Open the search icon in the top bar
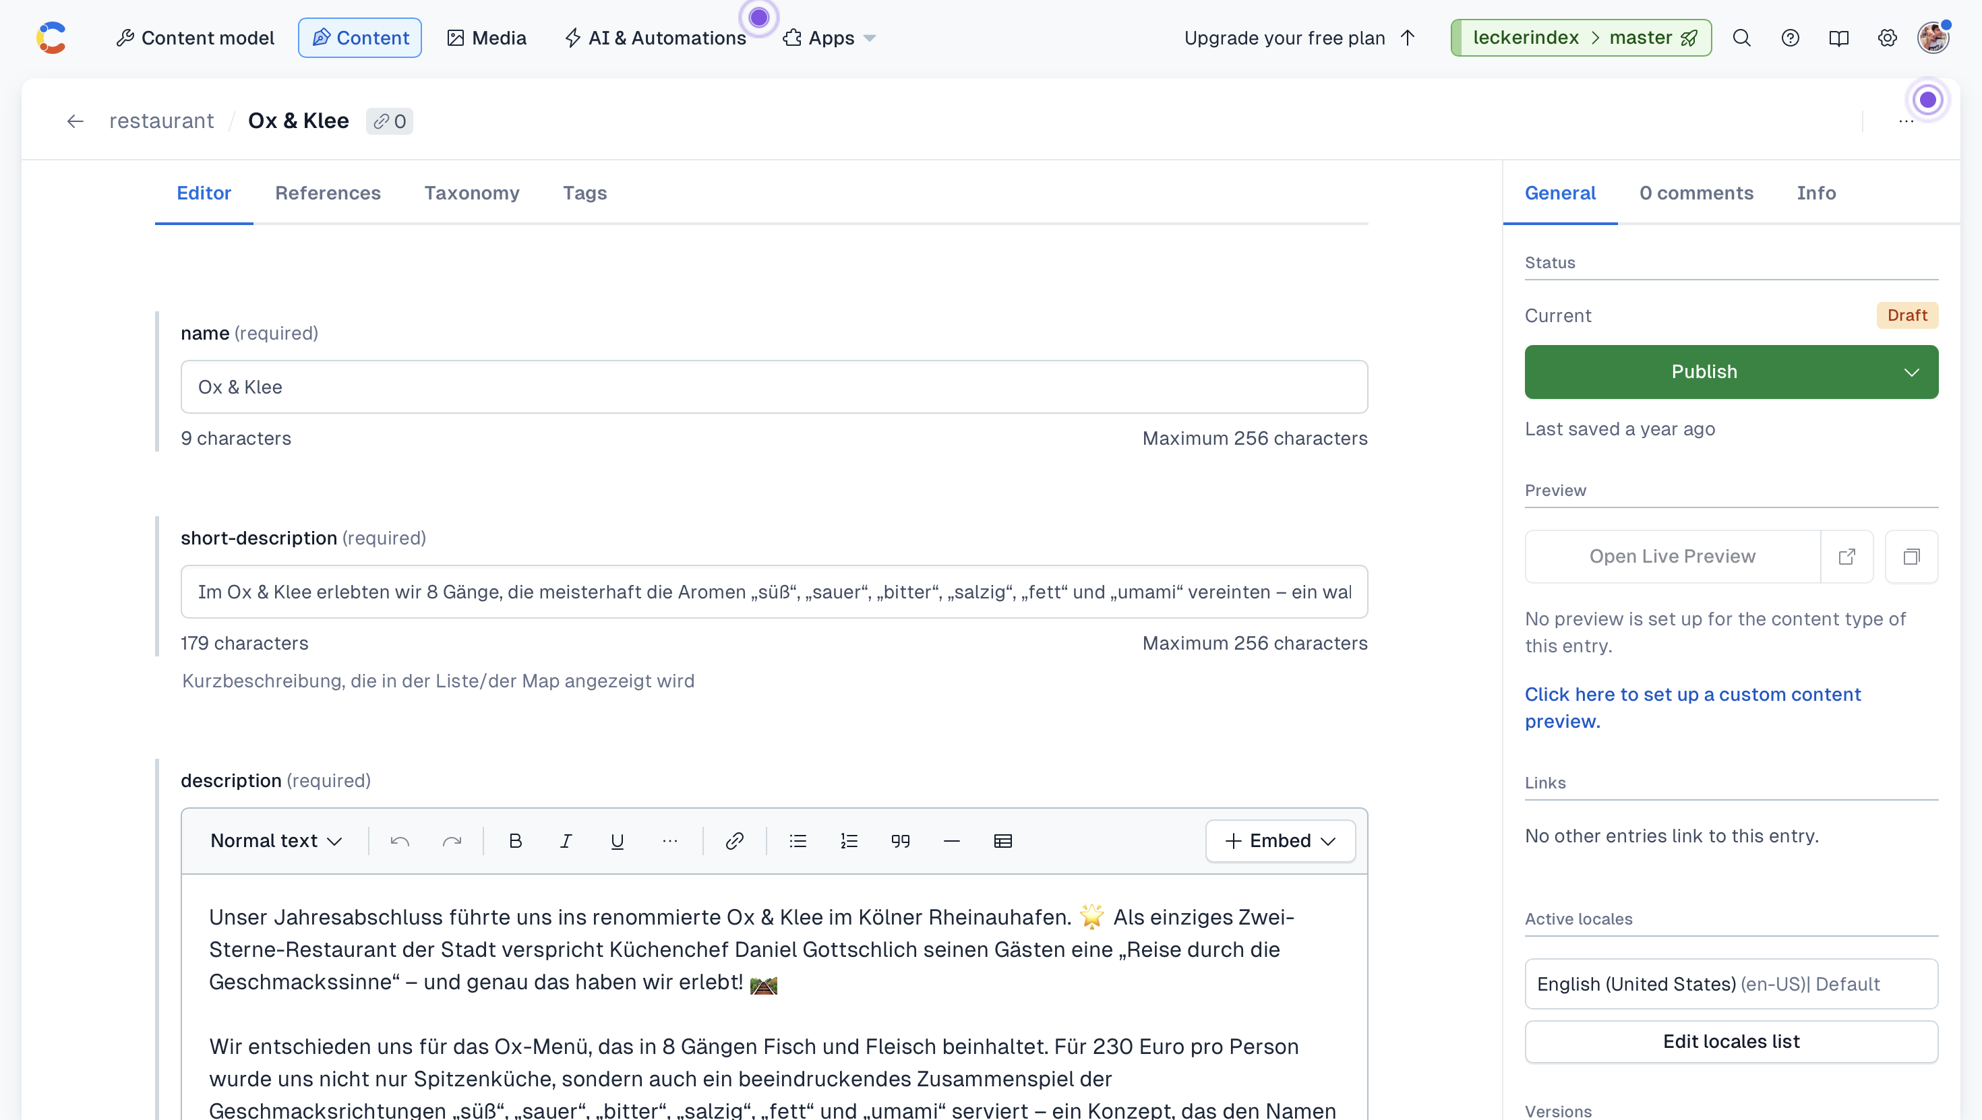The image size is (1982, 1120). [1742, 37]
